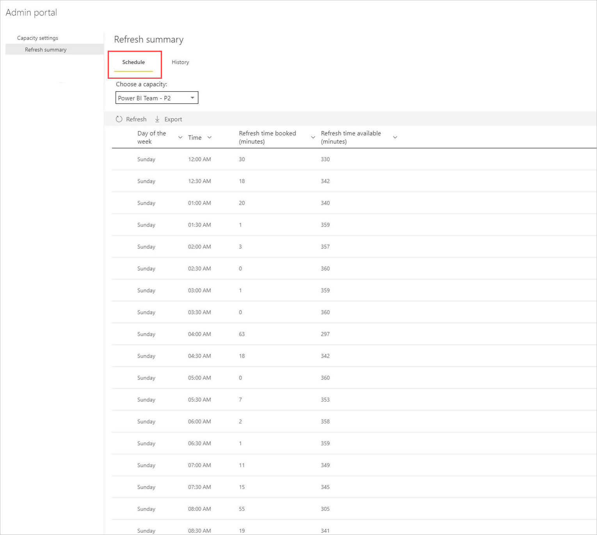Viewport: 597px width, 535px height.
Task: Switch to the Schedule tab
Action: [x=133, y=62]
